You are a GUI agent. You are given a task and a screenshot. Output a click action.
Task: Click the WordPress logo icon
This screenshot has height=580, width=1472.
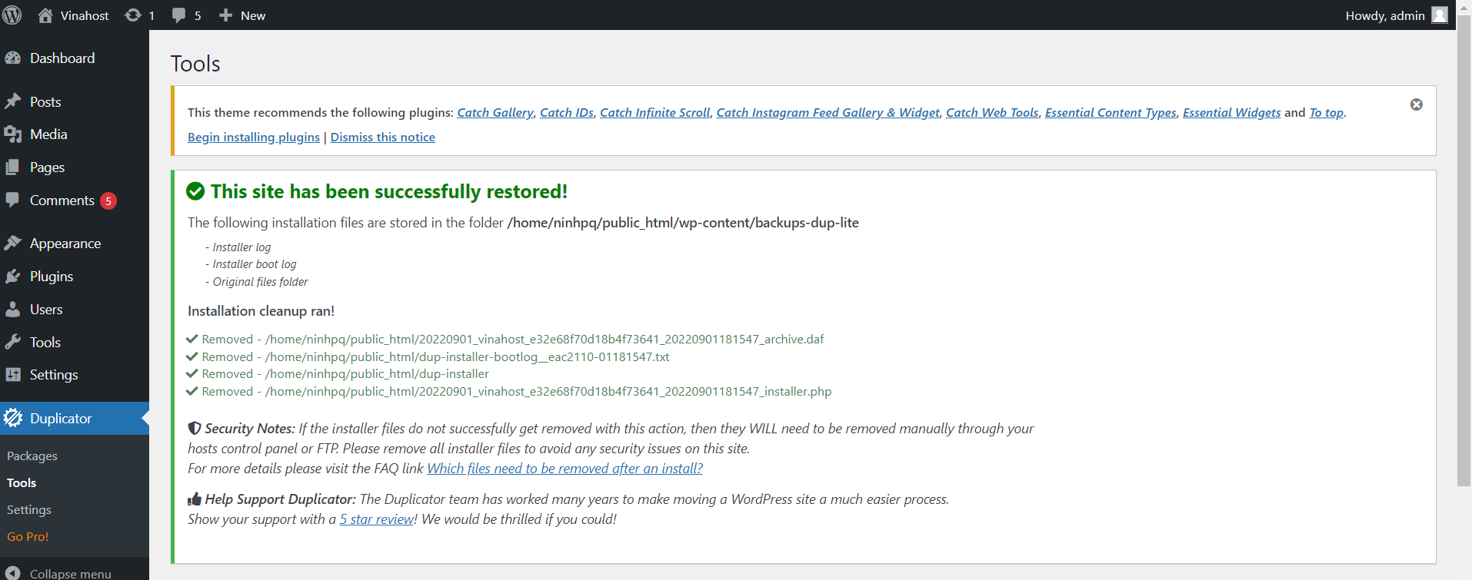click(x=12, y=15)
